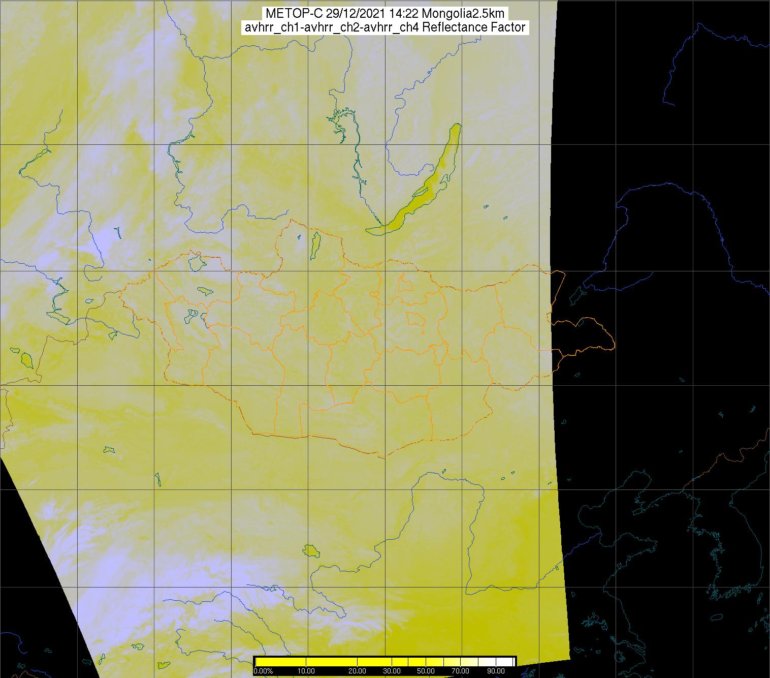The height and width of the screenshot is (678, 770).
Task: Click the white 90+ segment of the colorbar
Action: pyautogui.click(x=504, y=662)
